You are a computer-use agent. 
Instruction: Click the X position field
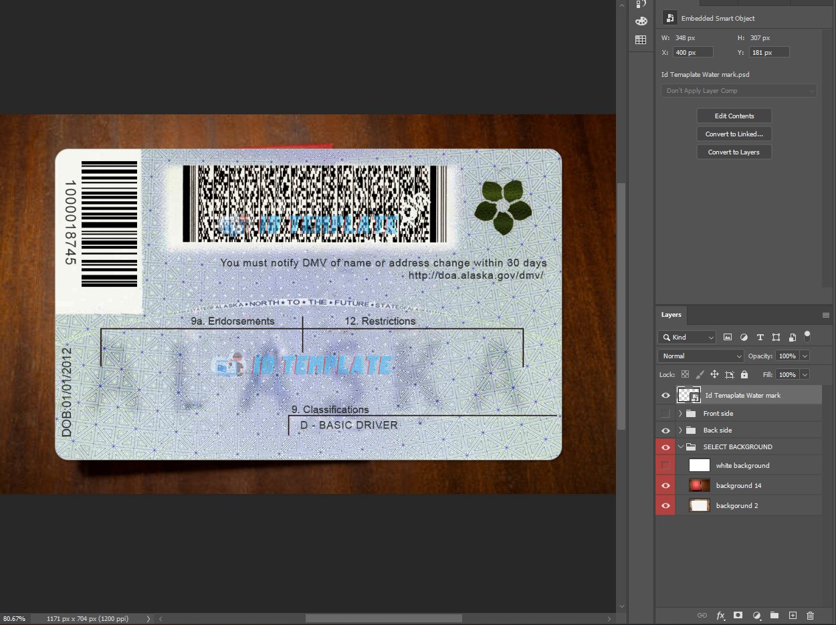pos(693,52)
